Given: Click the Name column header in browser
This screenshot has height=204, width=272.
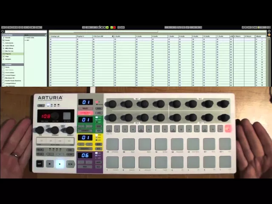Looking at the screenshot, I should click(x=35, y=35).
